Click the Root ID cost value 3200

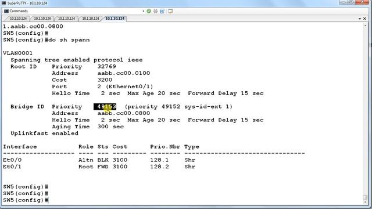click(105, 80)
